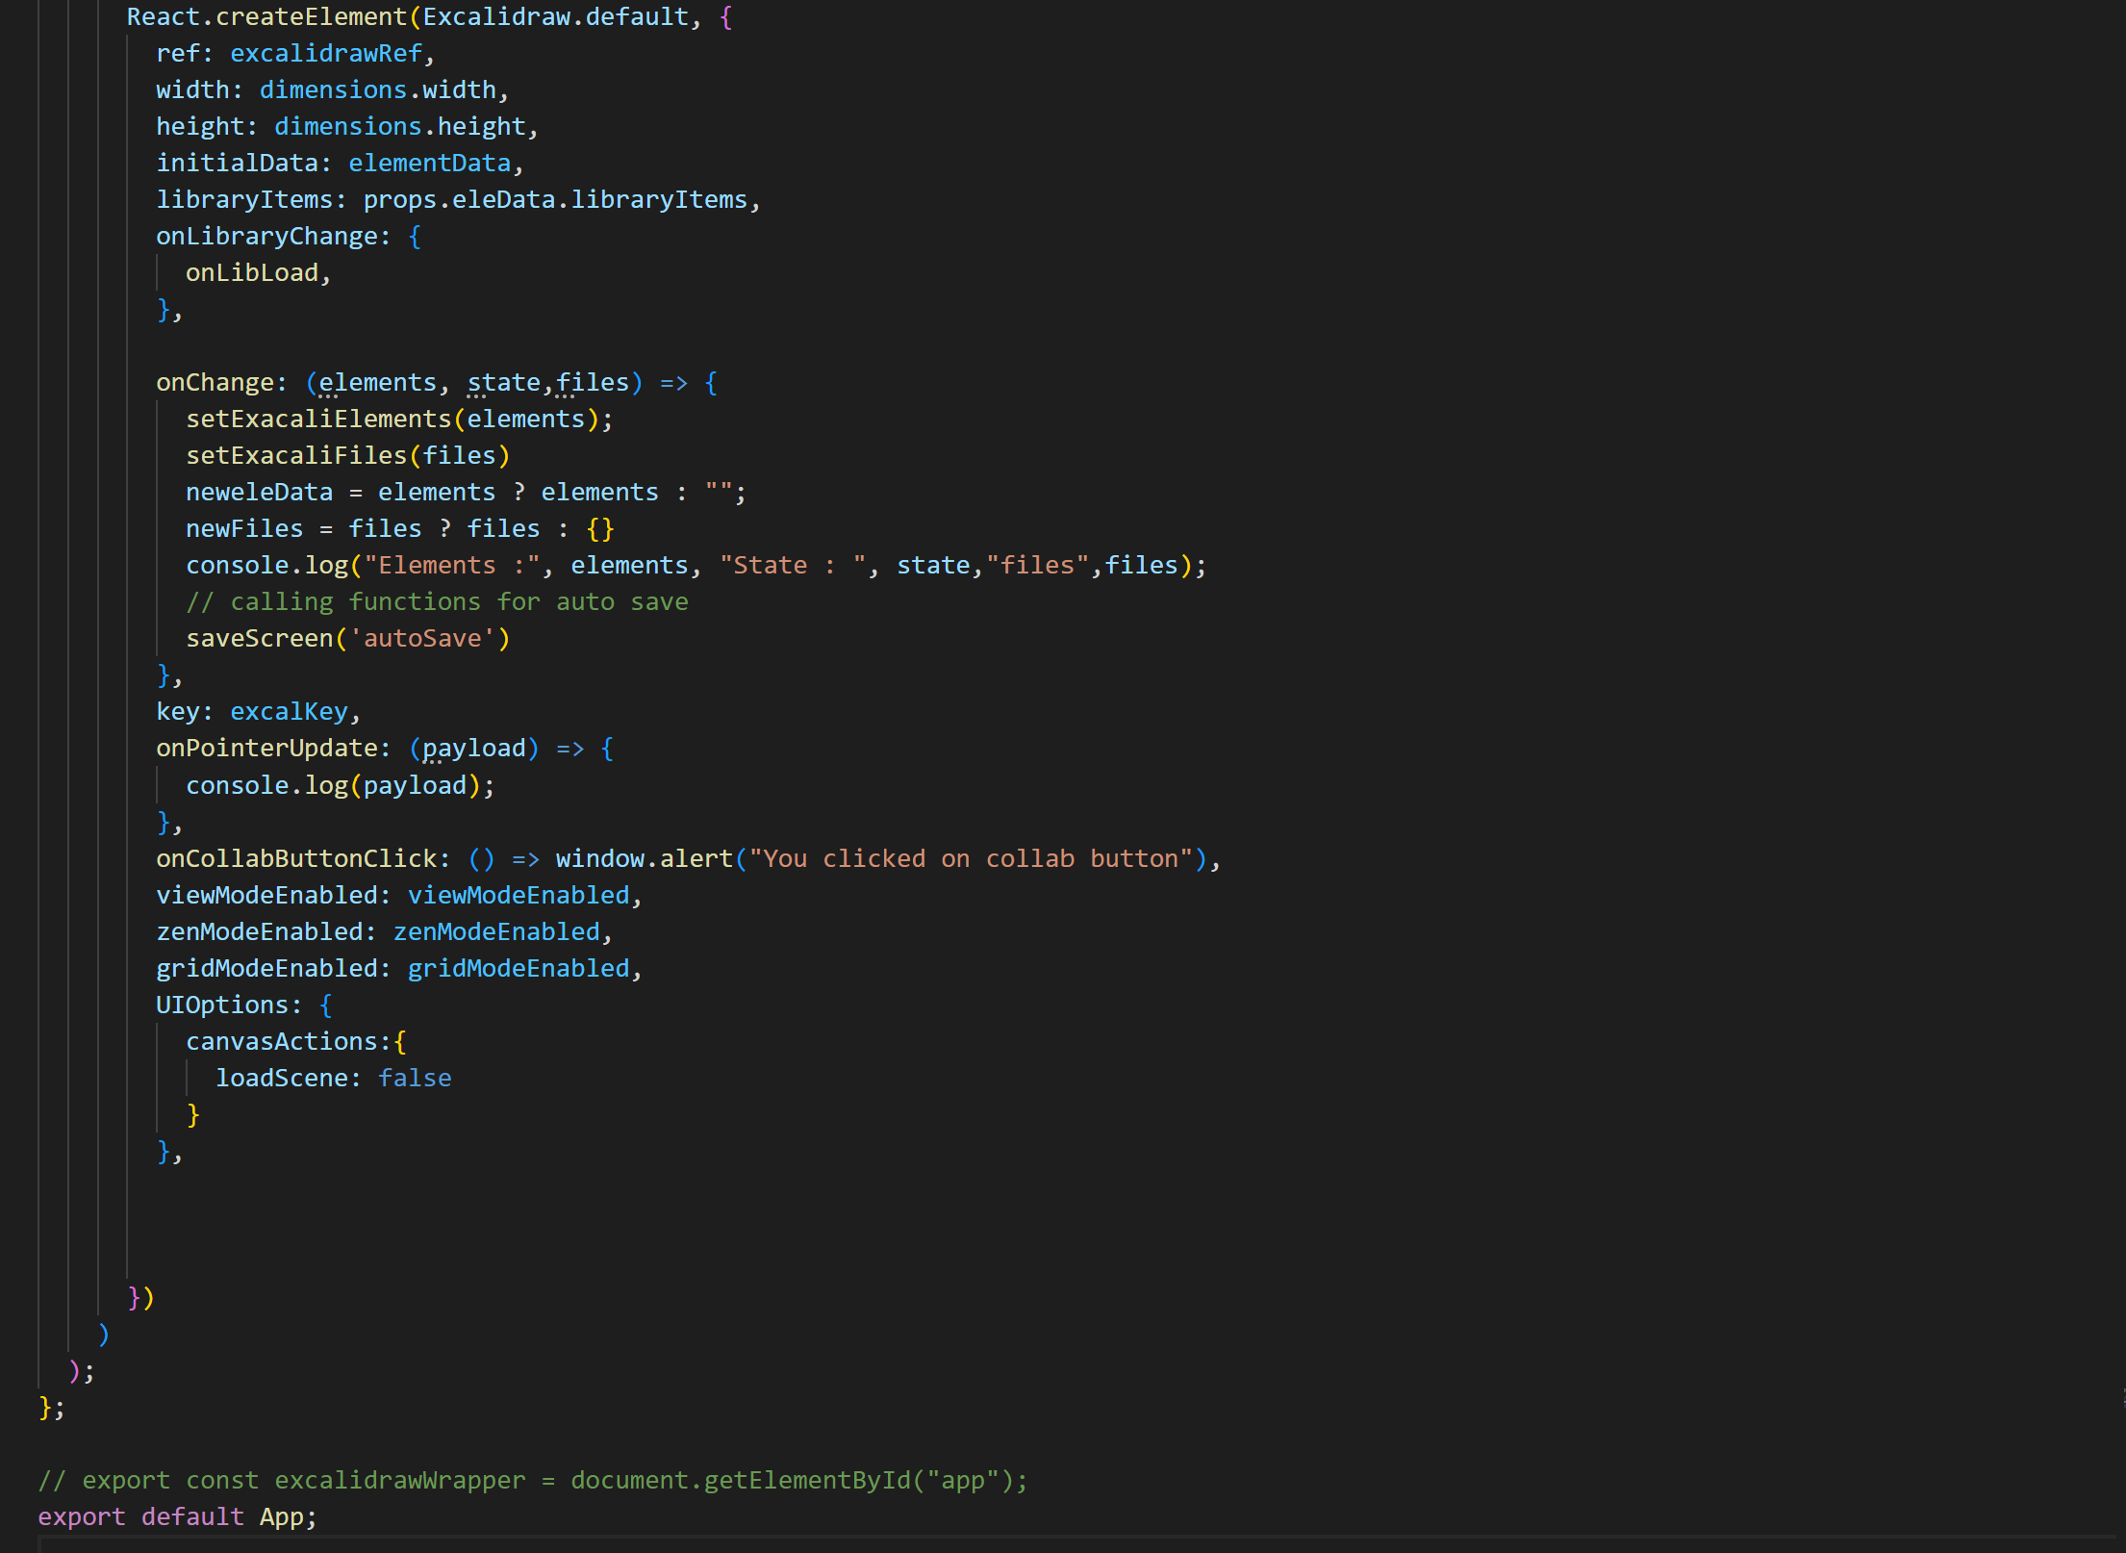Place cursor on saveScreen('autoSave') call

click(x=346, y=638)
